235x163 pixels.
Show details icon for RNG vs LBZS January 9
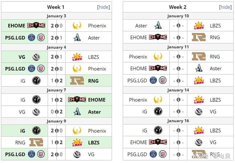[x=57, y=142]
